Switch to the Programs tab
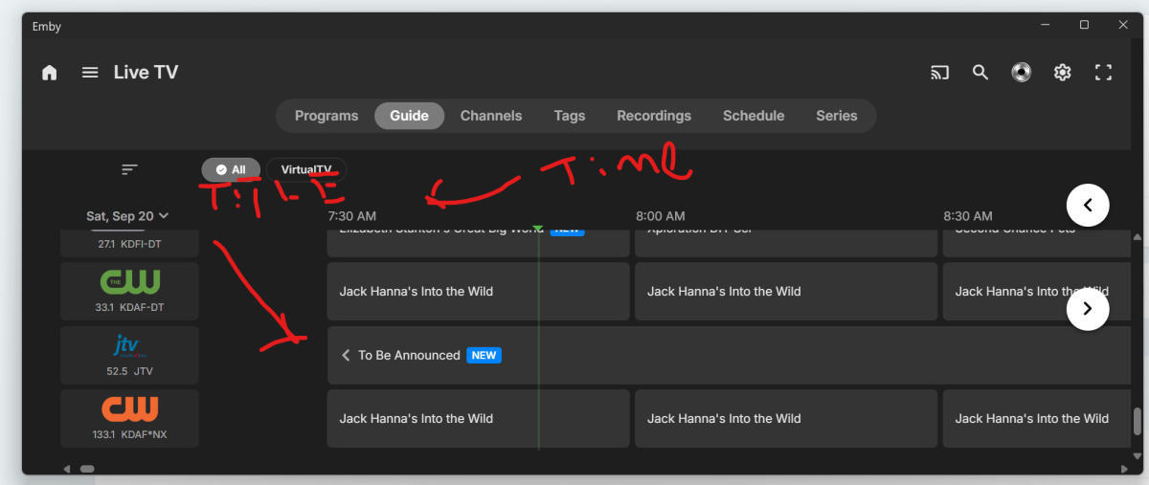Image resolution: width=1149 pixels, height=485 pixels. pos(327,116)
